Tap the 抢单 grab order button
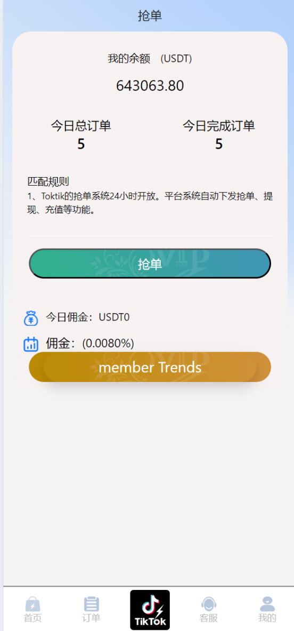This screenshot has height=631, width=294. click(x=150, y=263)
